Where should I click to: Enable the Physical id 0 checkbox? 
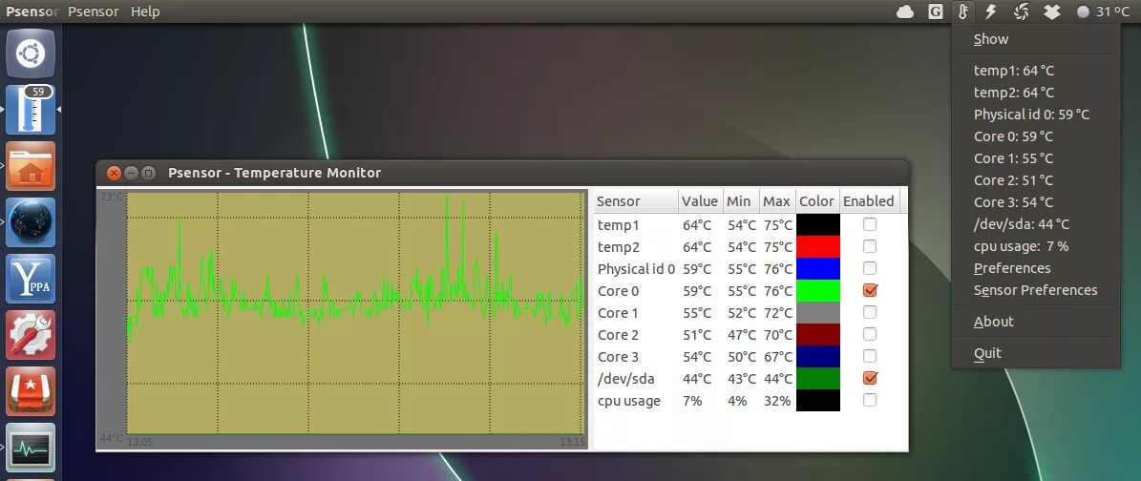click(870, 268)
